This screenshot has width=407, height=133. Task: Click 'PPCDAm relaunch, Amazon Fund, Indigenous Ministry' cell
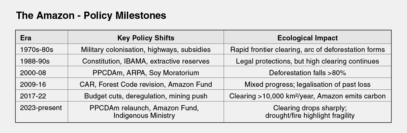[144, 112]
